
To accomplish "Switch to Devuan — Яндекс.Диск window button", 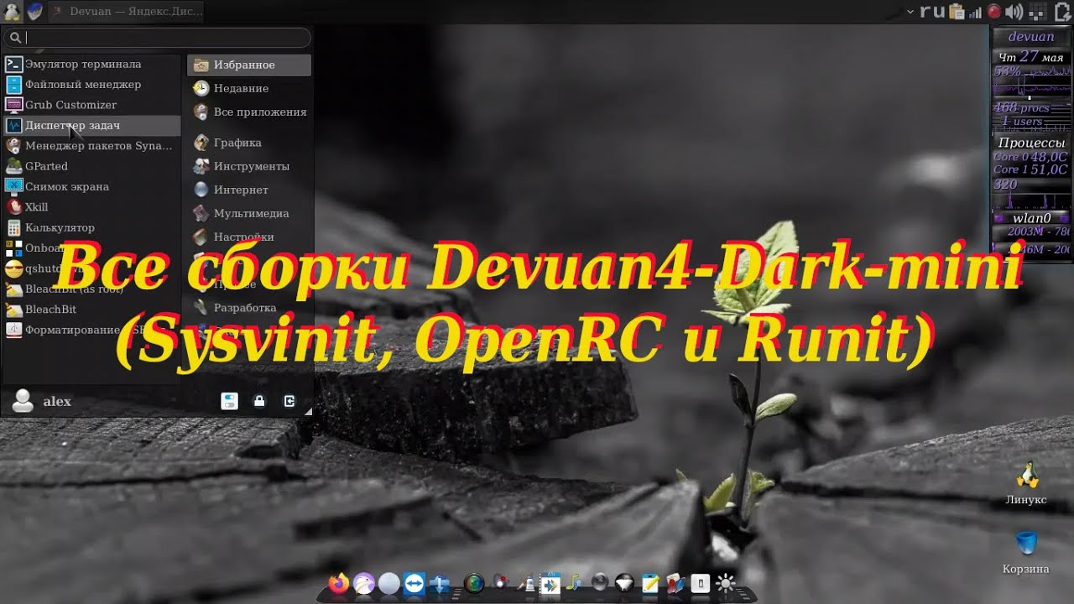I will tap(126, 12).
